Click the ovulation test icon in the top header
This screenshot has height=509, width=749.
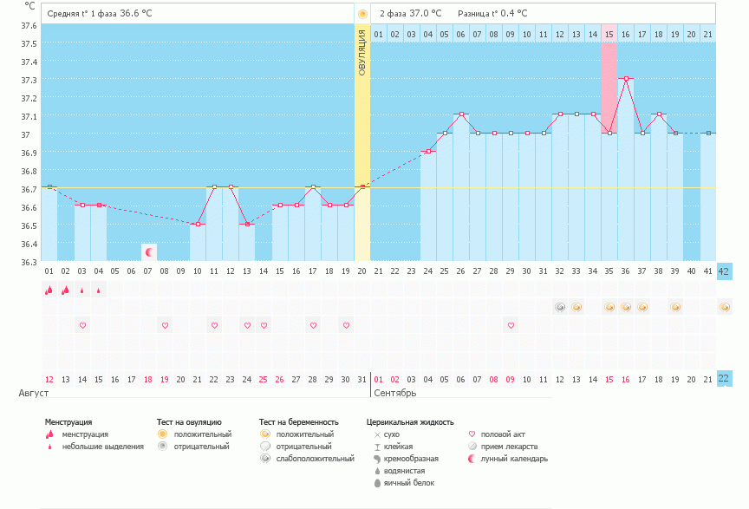(362, 14)
